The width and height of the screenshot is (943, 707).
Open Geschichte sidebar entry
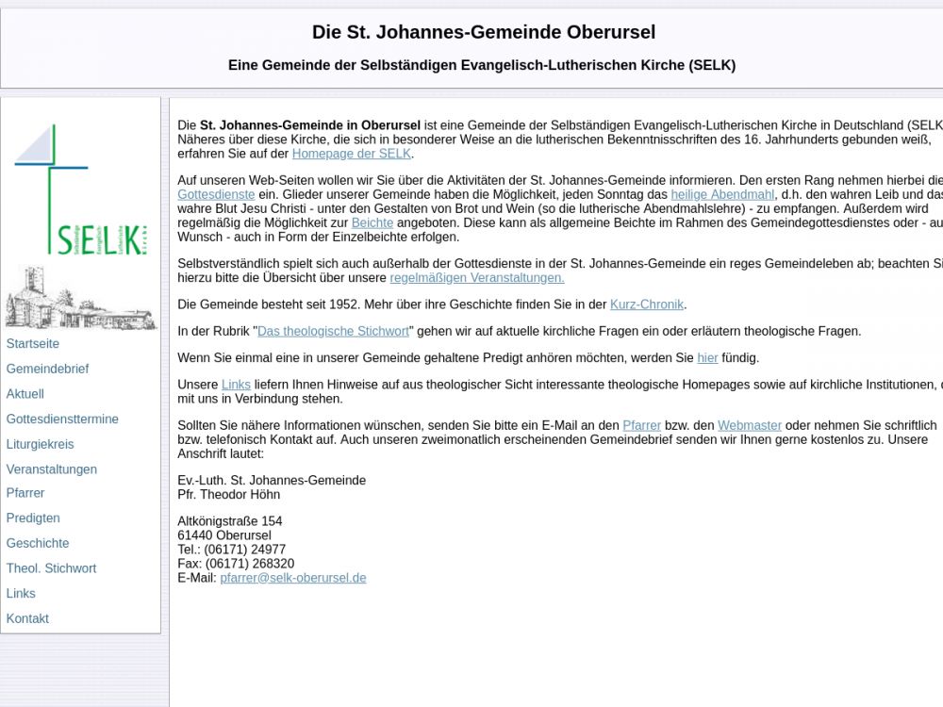[x=38, y=543]
